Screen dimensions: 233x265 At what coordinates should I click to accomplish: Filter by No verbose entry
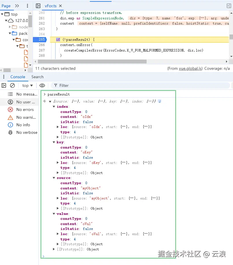19,133
